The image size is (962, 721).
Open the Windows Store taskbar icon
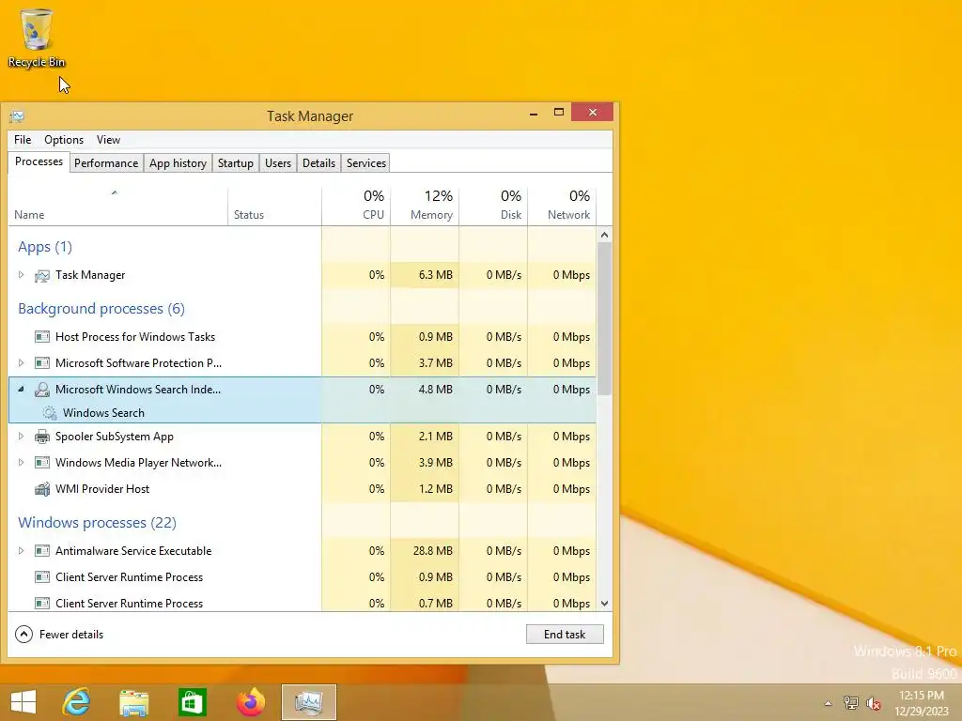(x=192, y=702)
